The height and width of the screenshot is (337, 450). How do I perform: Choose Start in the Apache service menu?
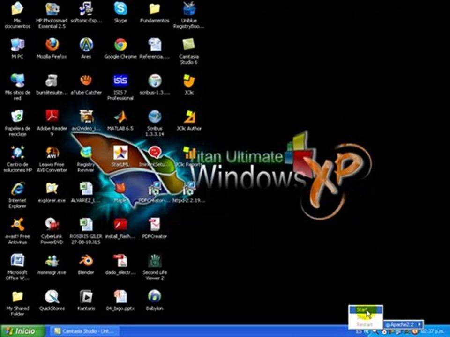click(366, 310)
